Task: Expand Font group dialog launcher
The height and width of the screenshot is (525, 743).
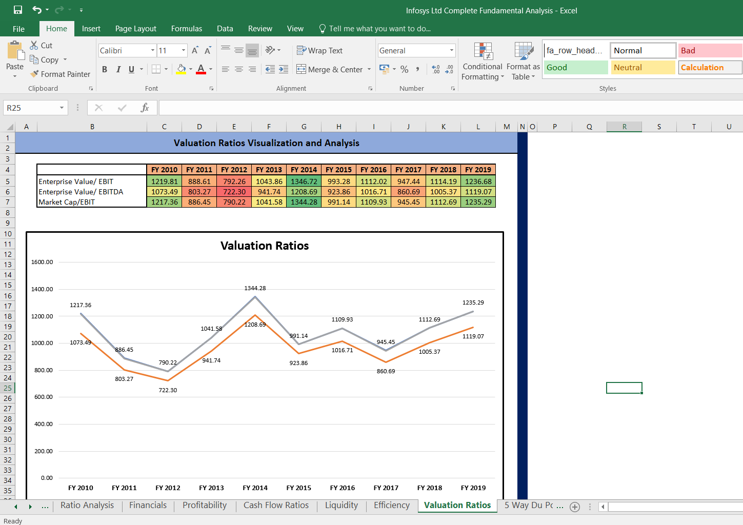Action: click(211, 89)
